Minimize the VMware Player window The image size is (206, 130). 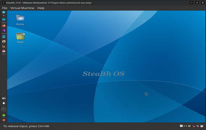pyautogui.click(x=192, y=3)
